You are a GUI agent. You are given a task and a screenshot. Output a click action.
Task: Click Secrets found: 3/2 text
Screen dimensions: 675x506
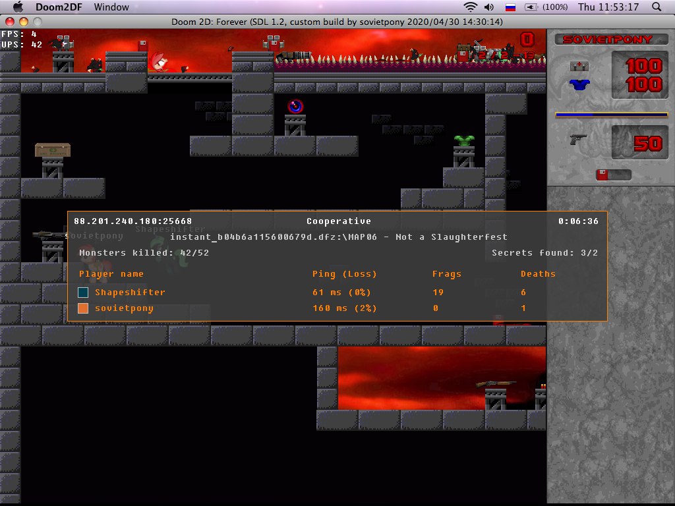click(544, 252)
